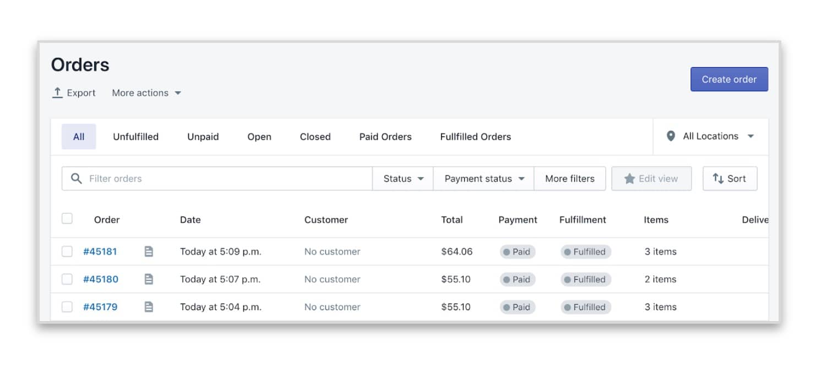The image size is (815, 375).
Task: Toggle the select-all orders checkbox
Action: [x=67, y=218]
